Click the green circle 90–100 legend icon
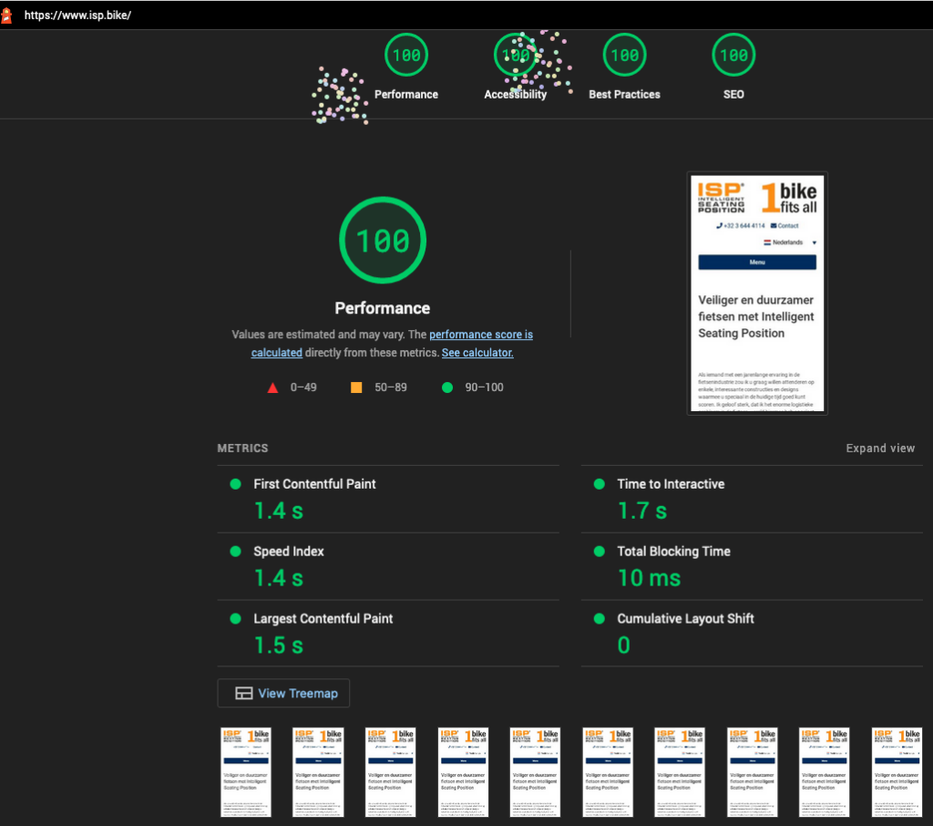This screenshot has height=826, width=933. point(446,387)
